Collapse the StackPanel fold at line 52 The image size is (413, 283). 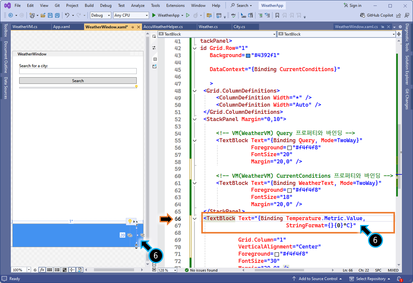click(195, 119)
